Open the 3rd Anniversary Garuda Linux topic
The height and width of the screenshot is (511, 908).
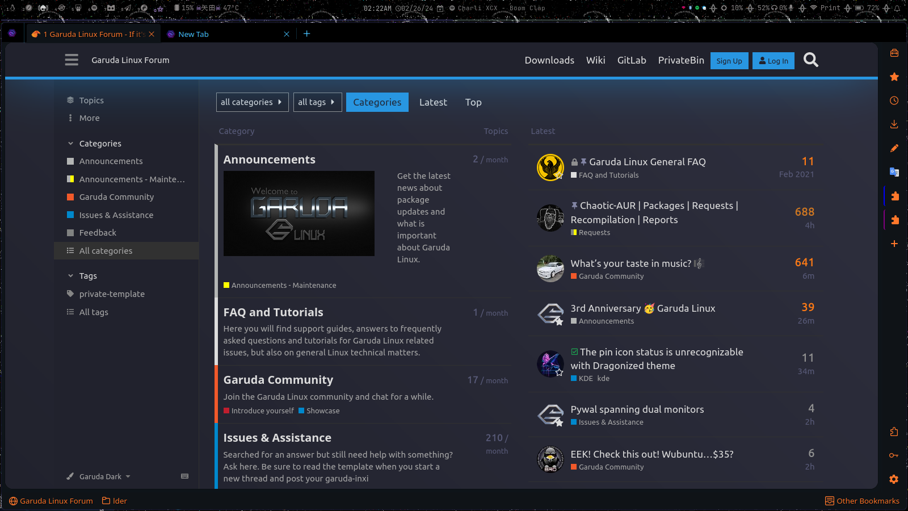(x=642, y=308)
